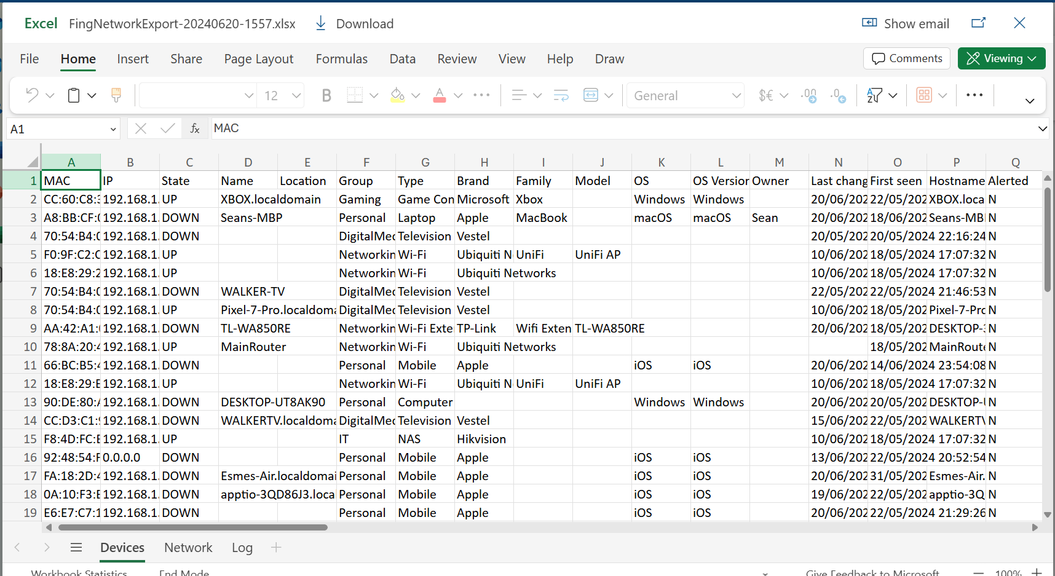The height and width of the screenshot is (576, 1055).
Task: Click the Show email button
Action: pos(906,23)
